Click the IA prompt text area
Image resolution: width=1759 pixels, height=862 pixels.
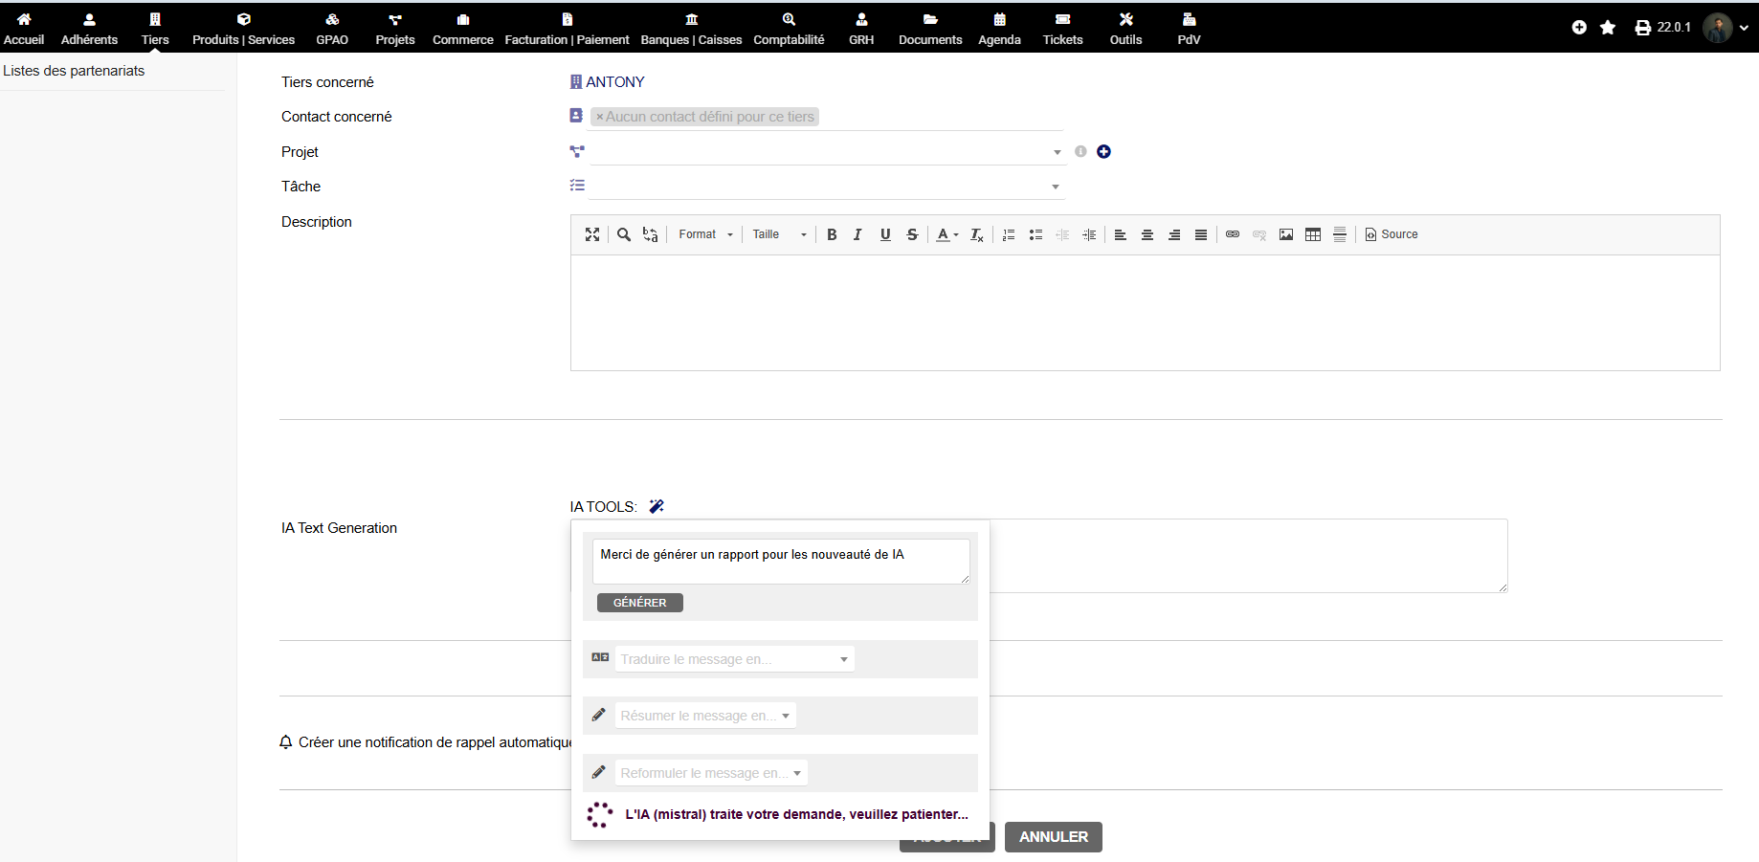tap(781, 562)
